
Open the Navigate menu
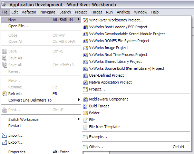(48, 12)
